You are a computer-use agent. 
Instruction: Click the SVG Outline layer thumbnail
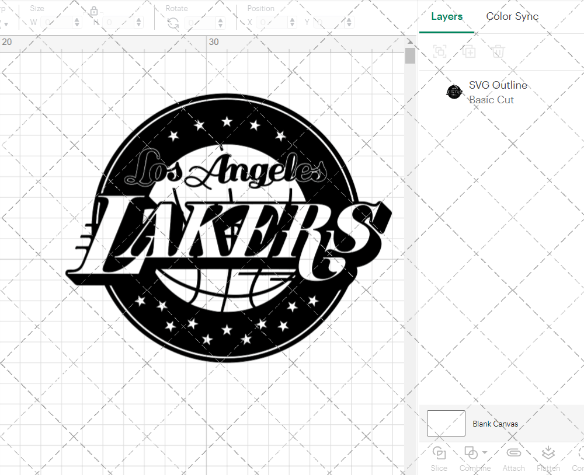point(454,92)
